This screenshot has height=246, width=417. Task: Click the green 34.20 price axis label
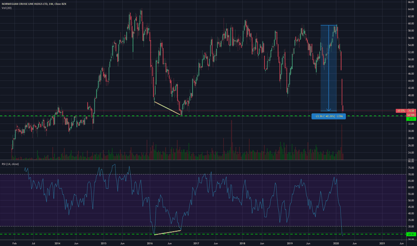(411, 119)
